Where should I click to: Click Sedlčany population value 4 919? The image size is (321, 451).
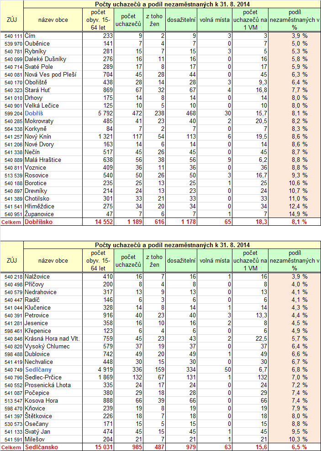[98, 370]
